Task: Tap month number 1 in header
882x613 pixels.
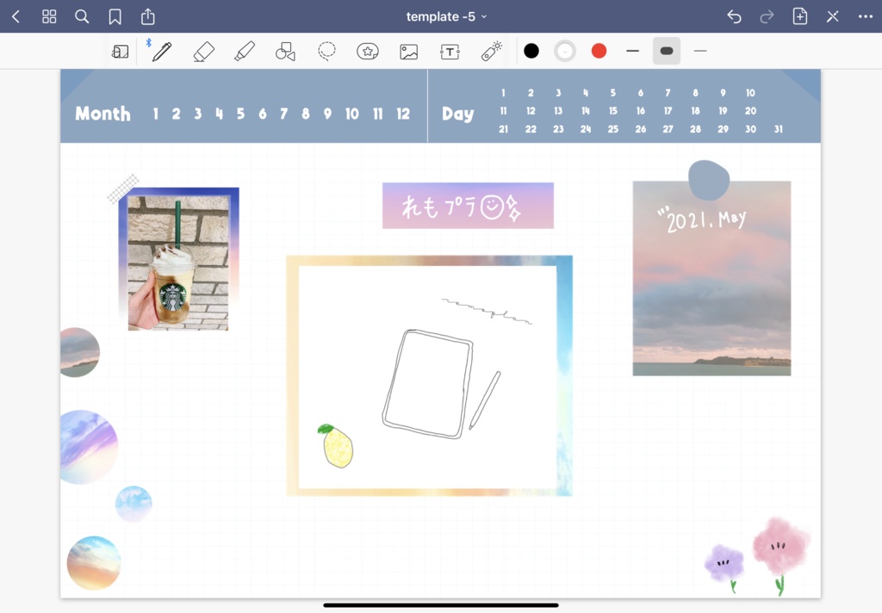Action: pos(156,115)
